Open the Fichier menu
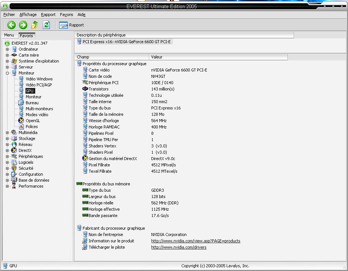This screenshot has height=271, width=348. pos(9,15)
